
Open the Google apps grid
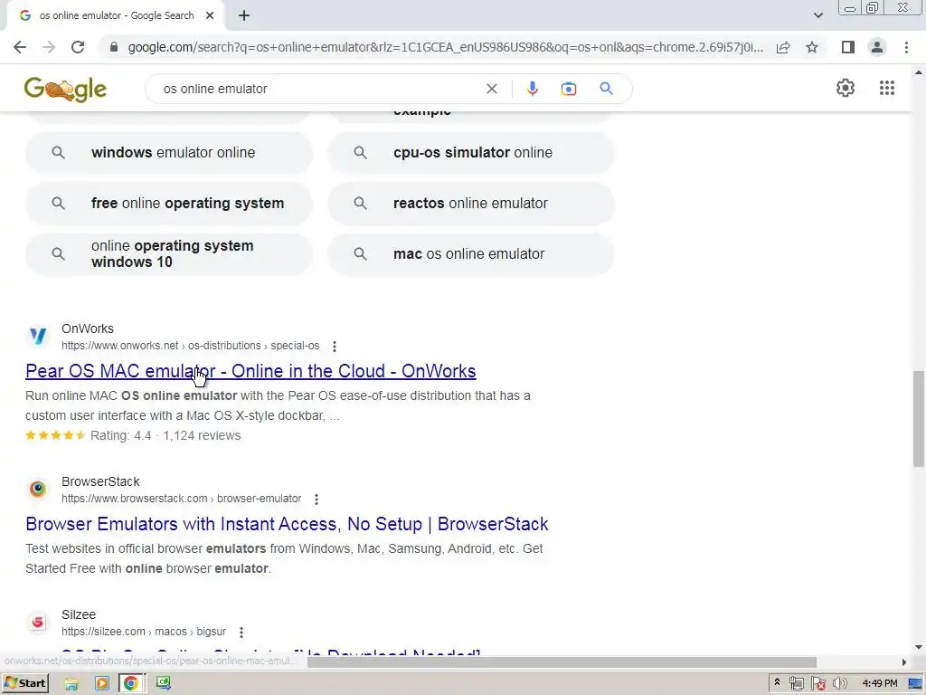tap(886, 88)
